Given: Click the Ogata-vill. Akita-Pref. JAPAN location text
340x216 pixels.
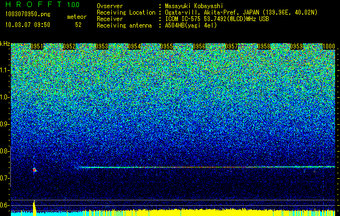Looking at the screenshot, I should coord(241,12).
